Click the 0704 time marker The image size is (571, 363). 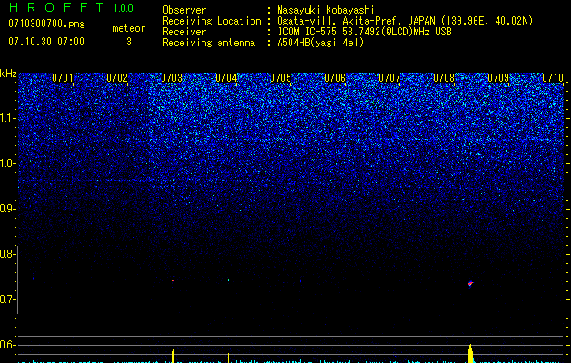(226, 78)
